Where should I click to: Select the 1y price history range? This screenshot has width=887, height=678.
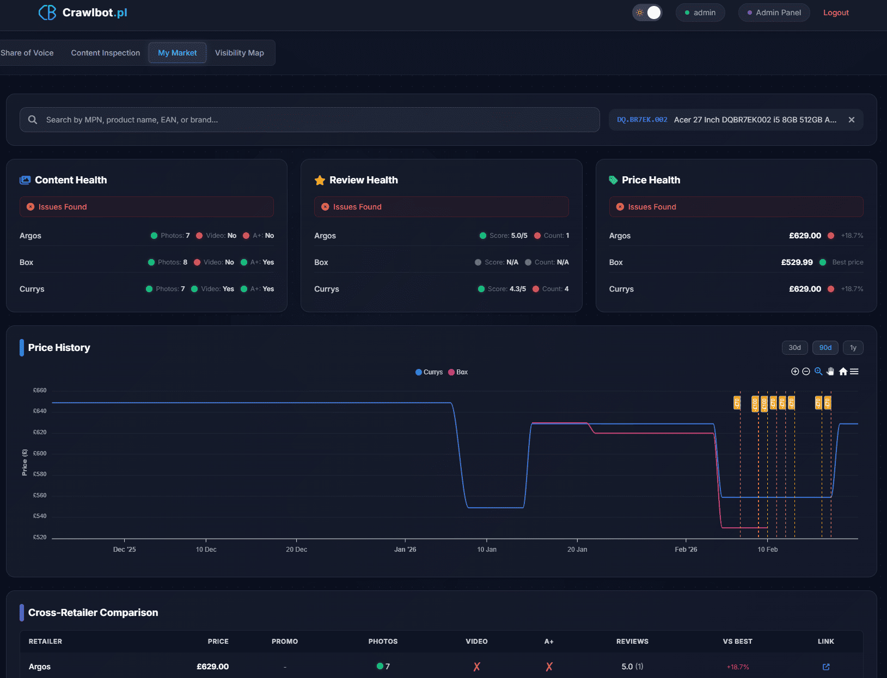(x=853, y=347)
